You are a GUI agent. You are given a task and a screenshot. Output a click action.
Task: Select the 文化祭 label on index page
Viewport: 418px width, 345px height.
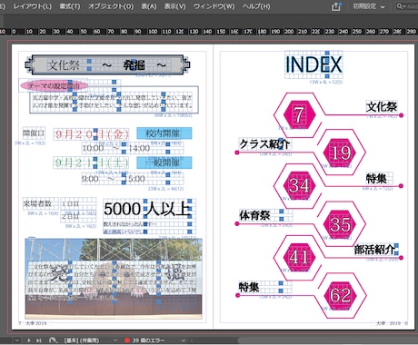coord(382,107)
